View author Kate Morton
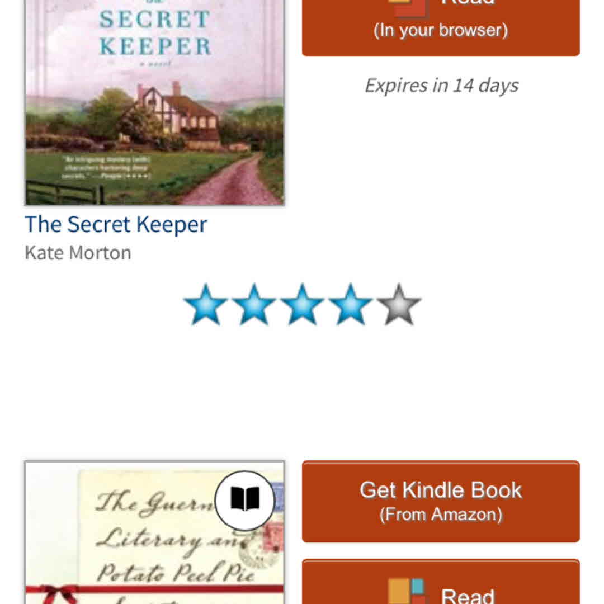The width and height of the screenshot is (604, 604). tap(78, 253)
